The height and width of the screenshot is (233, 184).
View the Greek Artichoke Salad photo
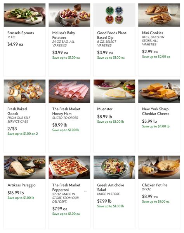[x=115, y=167]
